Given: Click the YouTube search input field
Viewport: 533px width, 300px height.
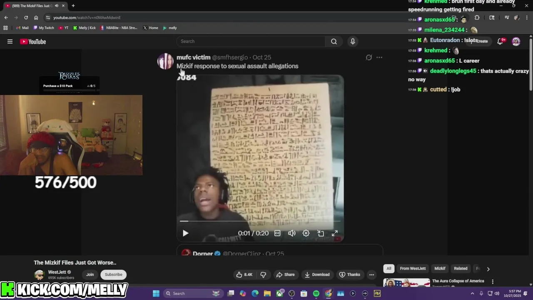Looking at the screenshot, I should click(251, 41).
